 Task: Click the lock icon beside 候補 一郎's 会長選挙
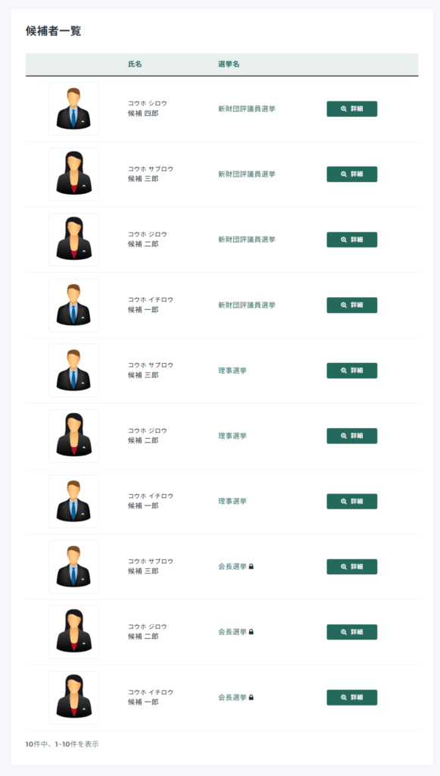pyautogui.click(x=251, y=697)
